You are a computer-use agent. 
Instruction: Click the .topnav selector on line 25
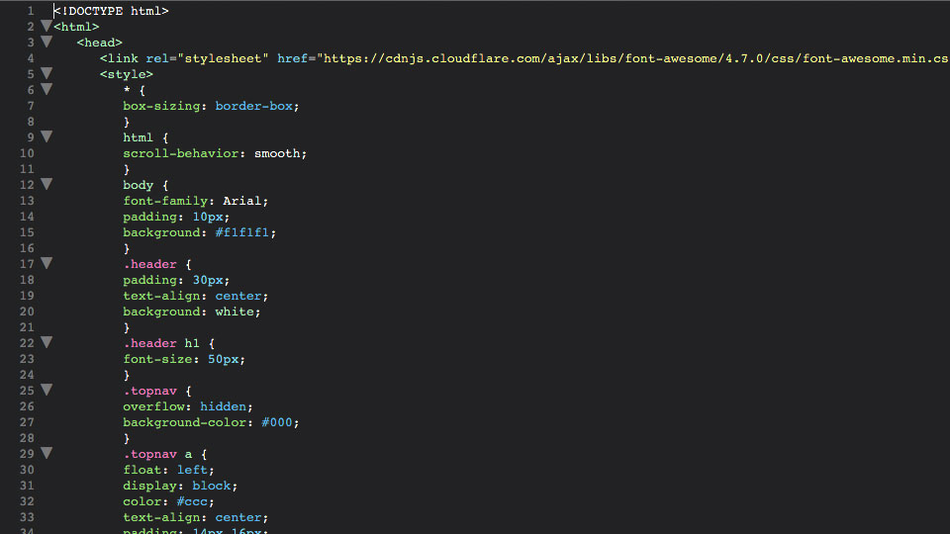point(149,392)
